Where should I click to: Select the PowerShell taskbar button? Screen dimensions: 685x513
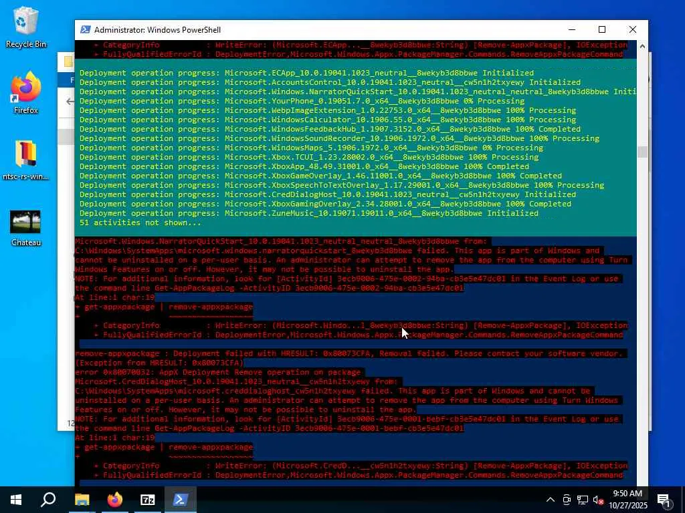point(181,500)
